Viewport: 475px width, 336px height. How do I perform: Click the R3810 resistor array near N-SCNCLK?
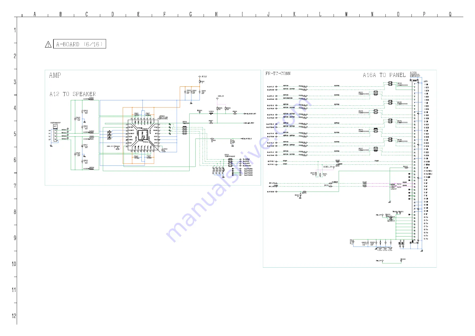[230, 162]
